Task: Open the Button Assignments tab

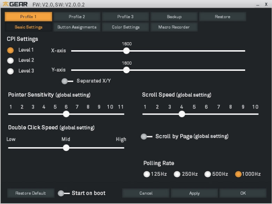Action: point(77,27)
